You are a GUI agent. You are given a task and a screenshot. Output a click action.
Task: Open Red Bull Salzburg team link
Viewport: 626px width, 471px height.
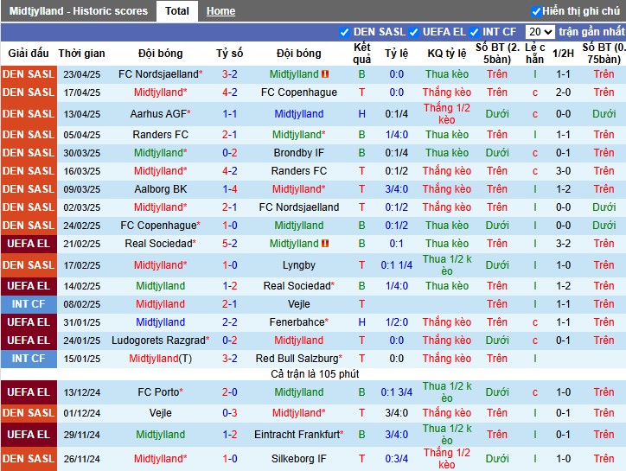[298, 359]
